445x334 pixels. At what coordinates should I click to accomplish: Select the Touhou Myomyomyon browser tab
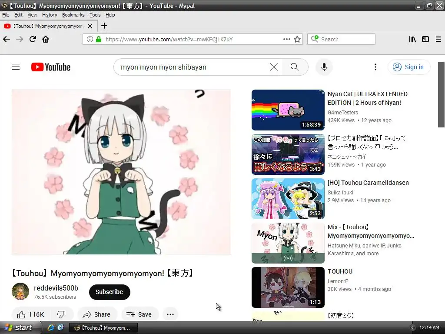[48, 26]
